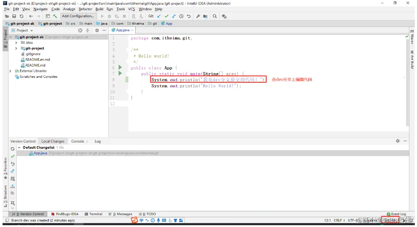Open Settings via the wrench icon
Screen dimensions: 417x227
(198, 16)
